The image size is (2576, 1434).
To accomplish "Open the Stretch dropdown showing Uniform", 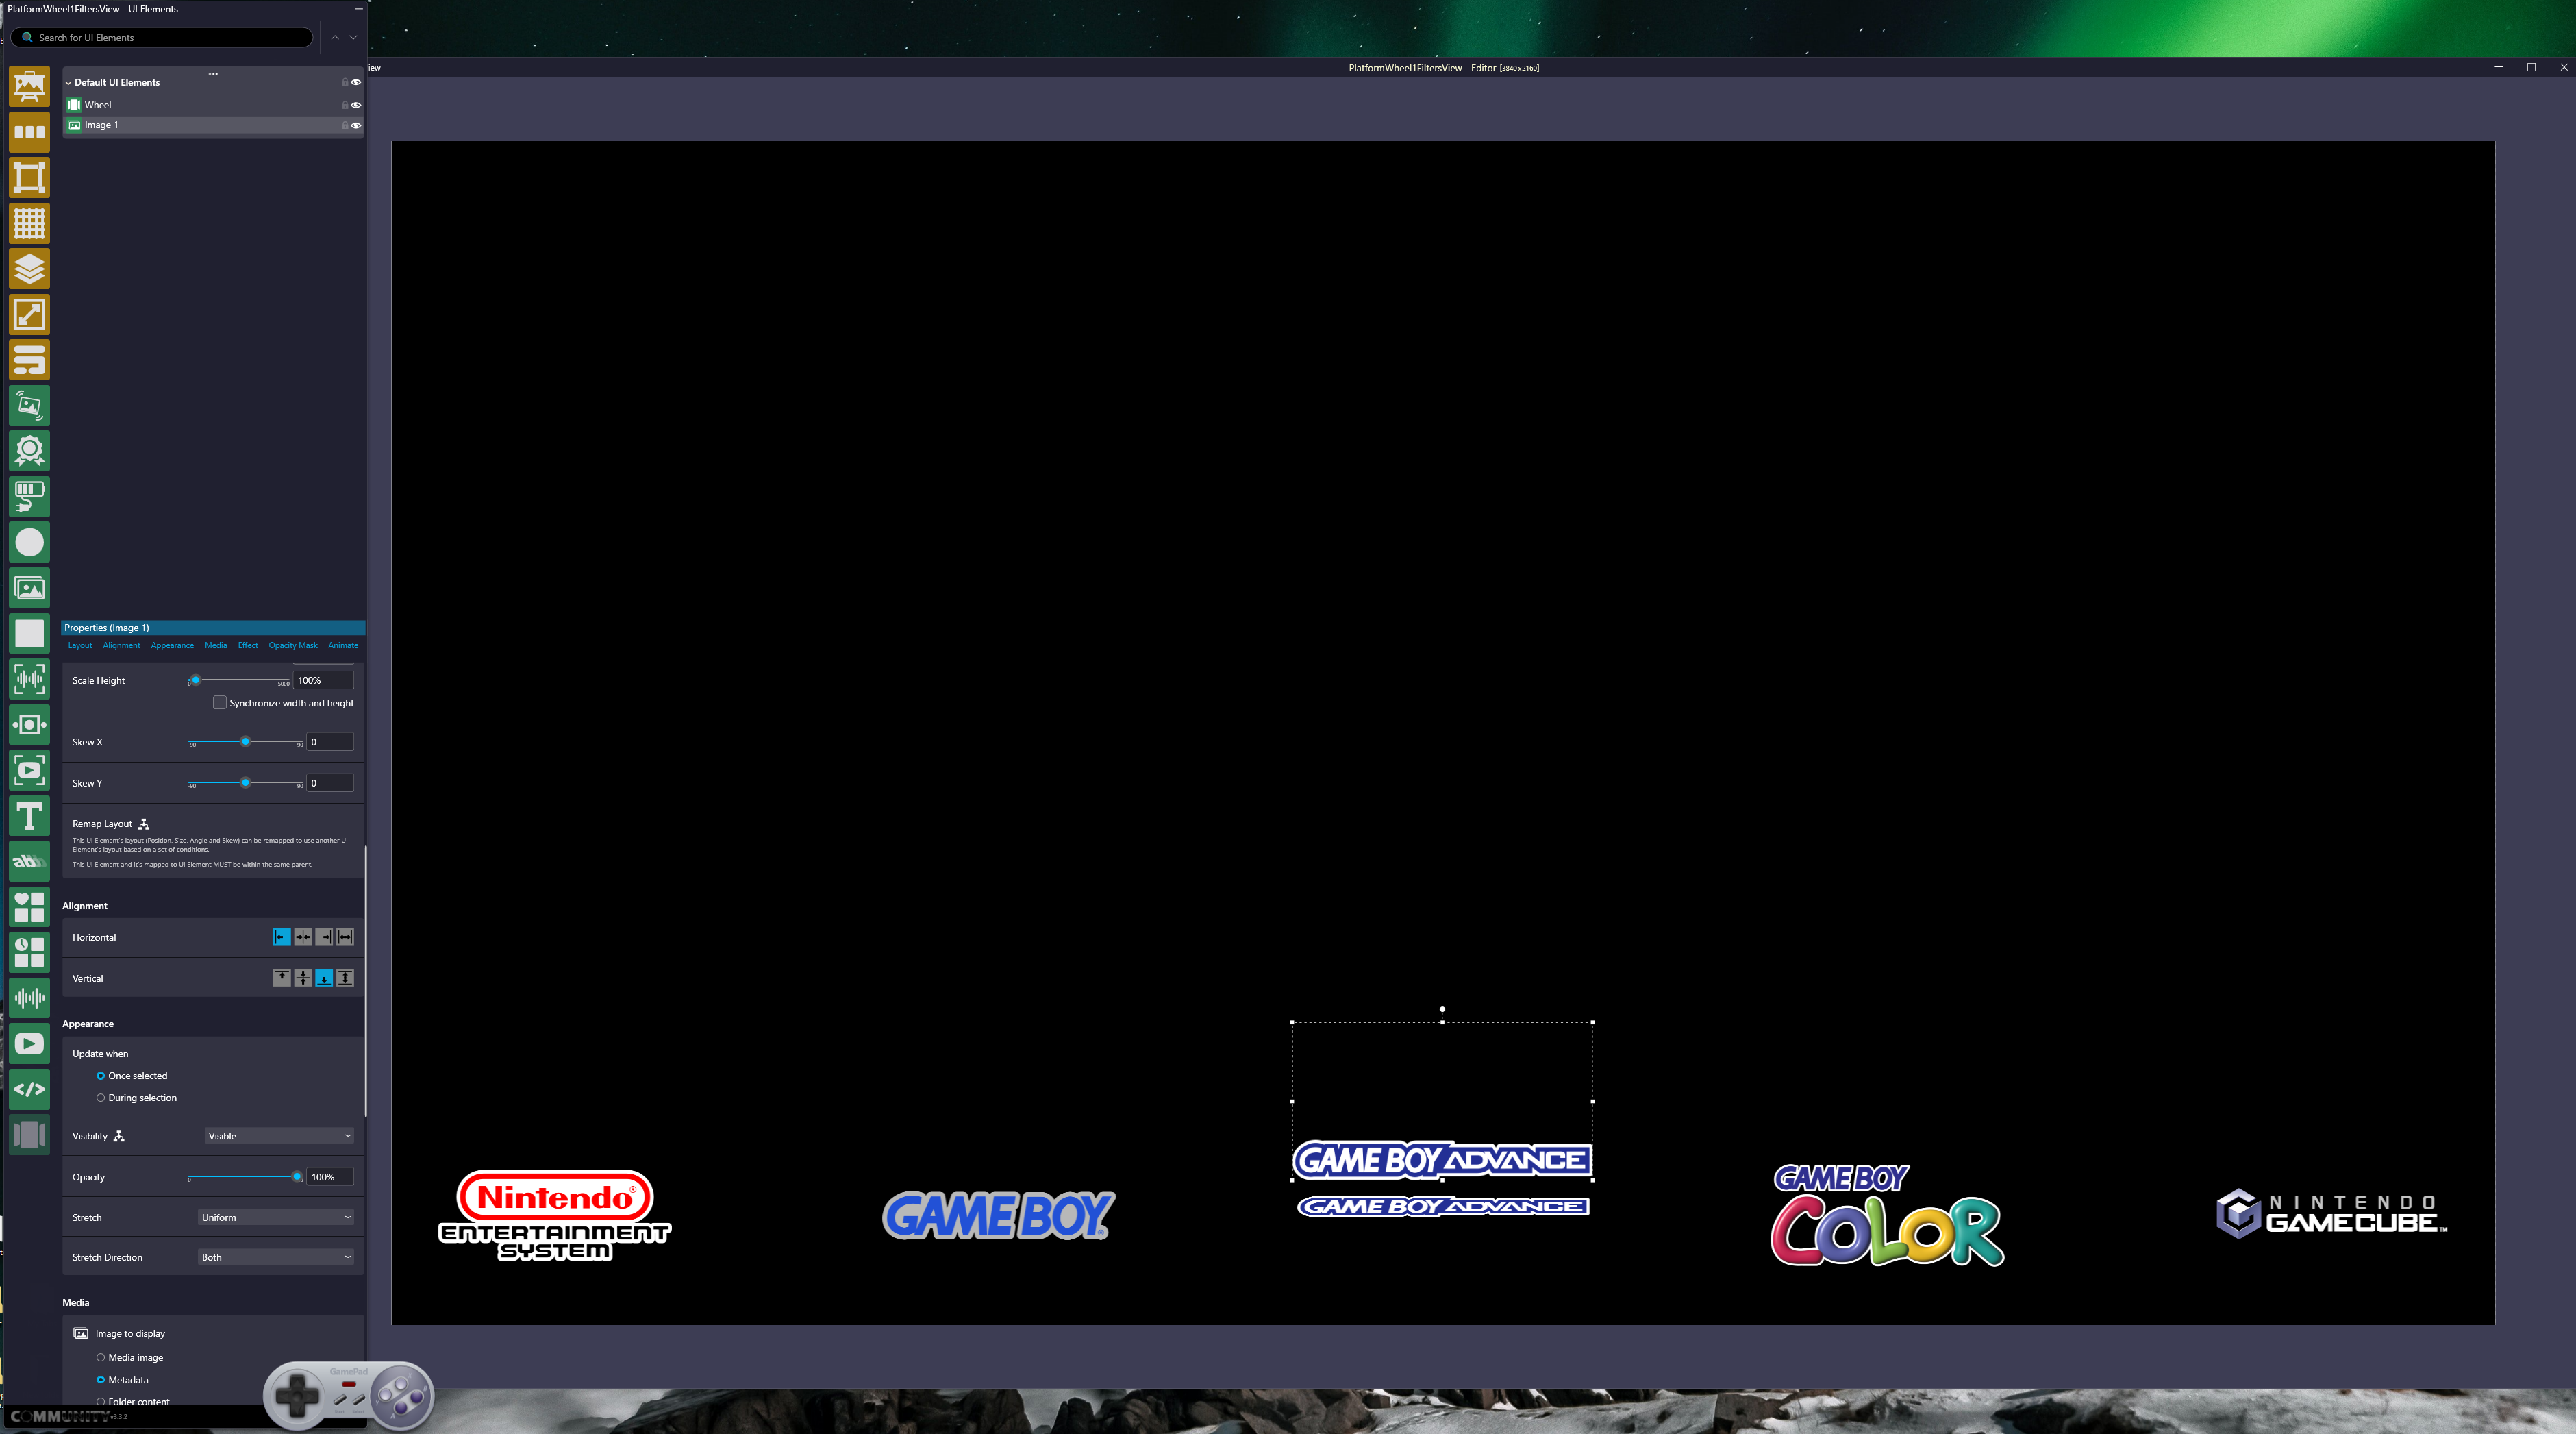I will point(276,1218).
